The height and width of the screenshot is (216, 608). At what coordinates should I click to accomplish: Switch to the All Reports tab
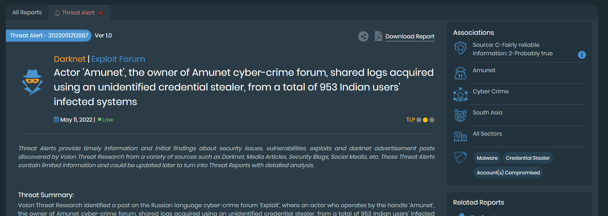tap(27, 12)
